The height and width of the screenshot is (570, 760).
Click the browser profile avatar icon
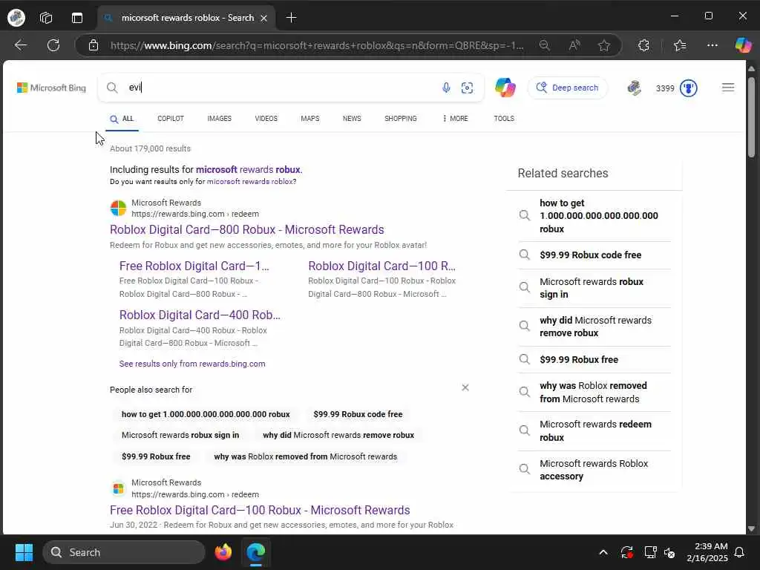16,18
